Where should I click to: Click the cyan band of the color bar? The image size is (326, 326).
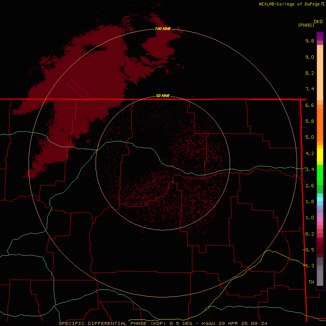point(320,199)
